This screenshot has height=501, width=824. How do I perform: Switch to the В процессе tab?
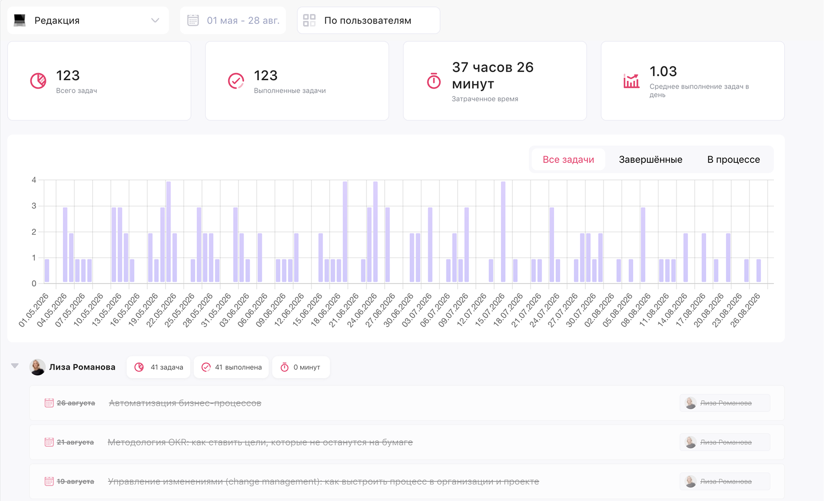[x=733, y=160]
